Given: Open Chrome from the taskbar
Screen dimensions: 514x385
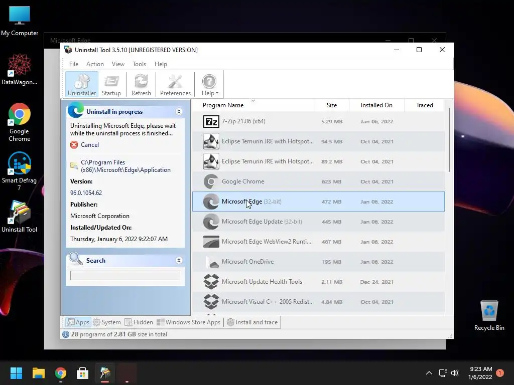Looking at the screenshot, I should click(x=61, y=373).
